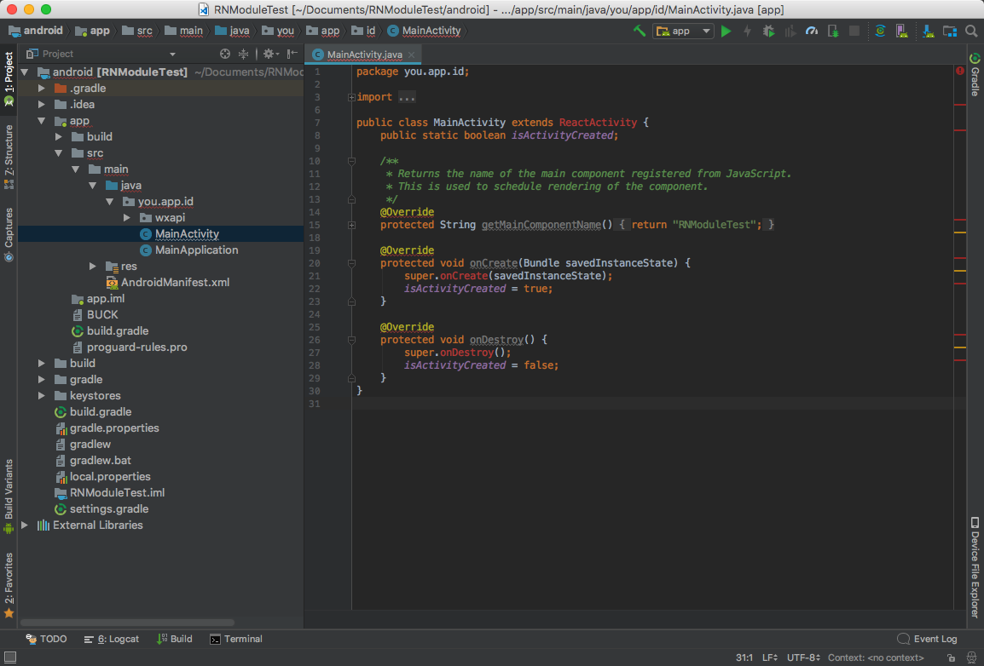The width and height of the screenshot is (984, 666).
Task: Select MainApplication in the project tree
Action: (x=196, y=250)
